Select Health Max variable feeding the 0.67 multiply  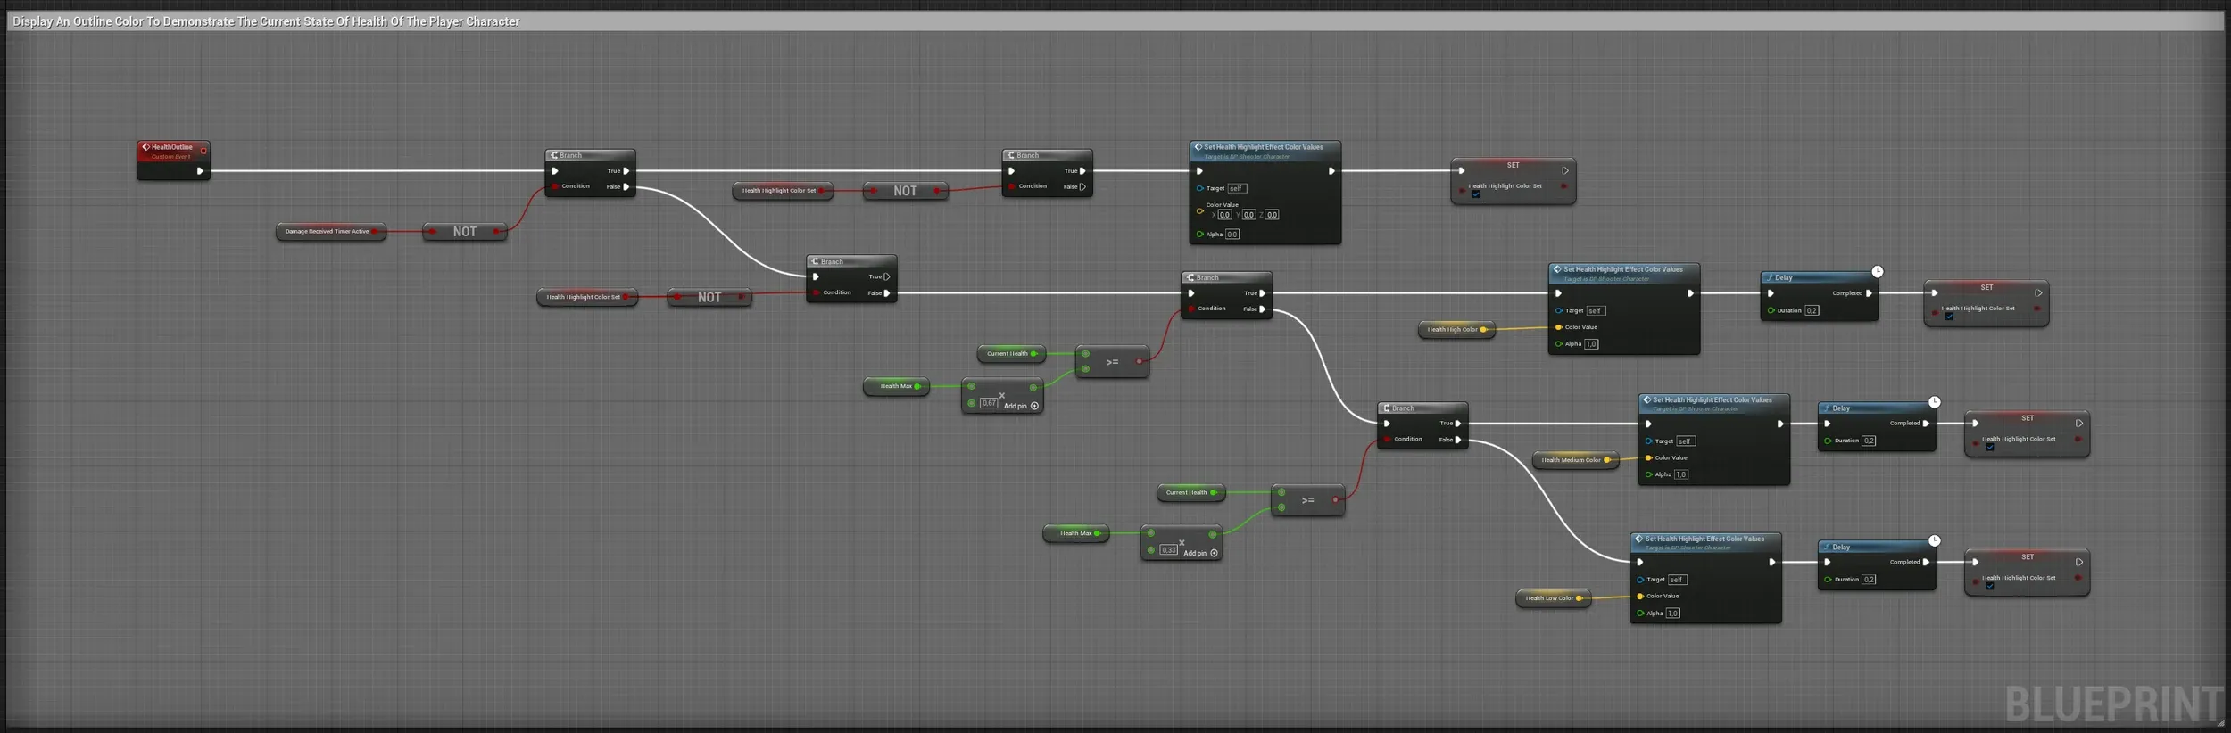897,386
